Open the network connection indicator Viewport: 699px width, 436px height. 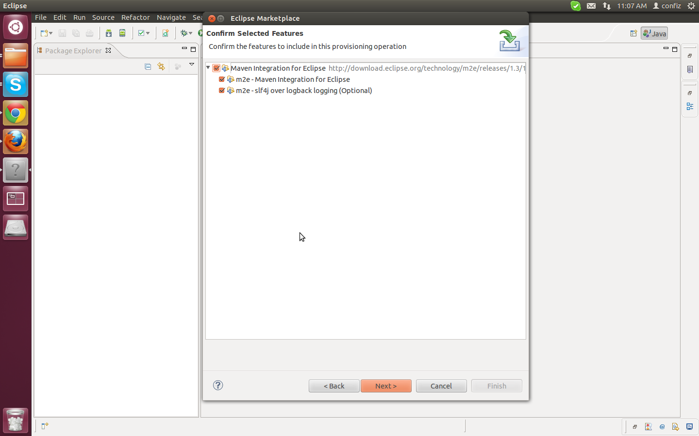point(607,6)
